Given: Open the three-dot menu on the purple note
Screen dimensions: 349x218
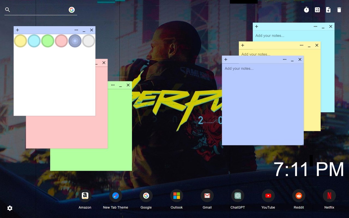Looking at the screenshot, I should pos(285,59).
